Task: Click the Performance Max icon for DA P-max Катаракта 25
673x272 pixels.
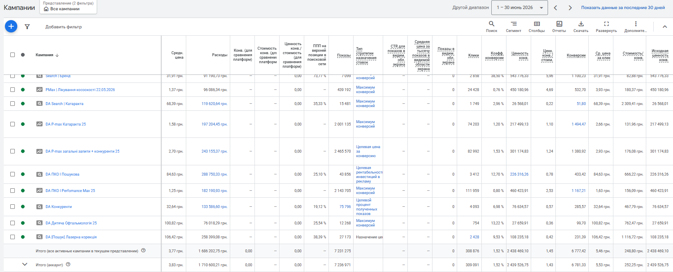Action: pos(39,124)
